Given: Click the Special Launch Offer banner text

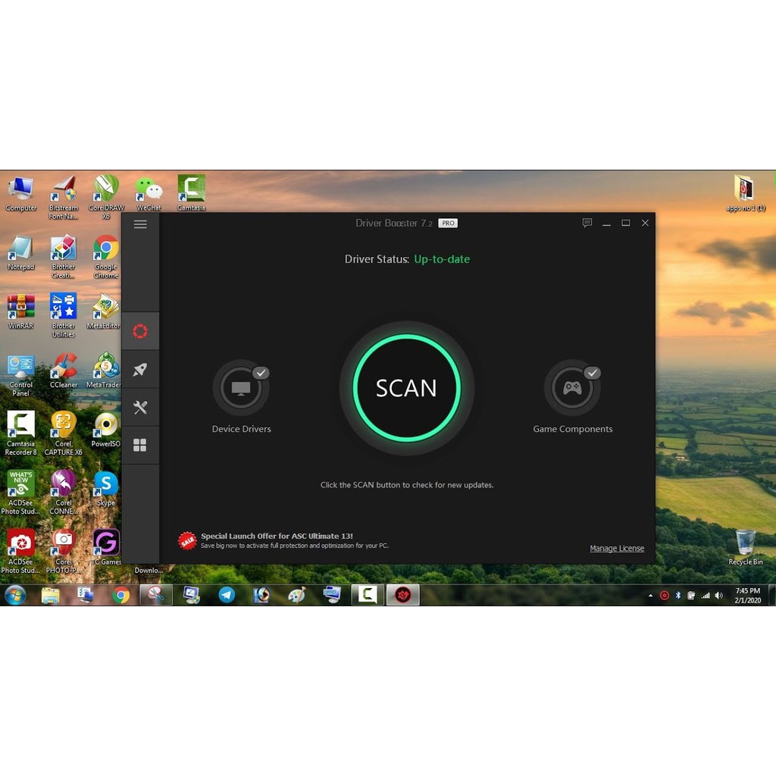Looking at the screenshot, I should [277, 537].
